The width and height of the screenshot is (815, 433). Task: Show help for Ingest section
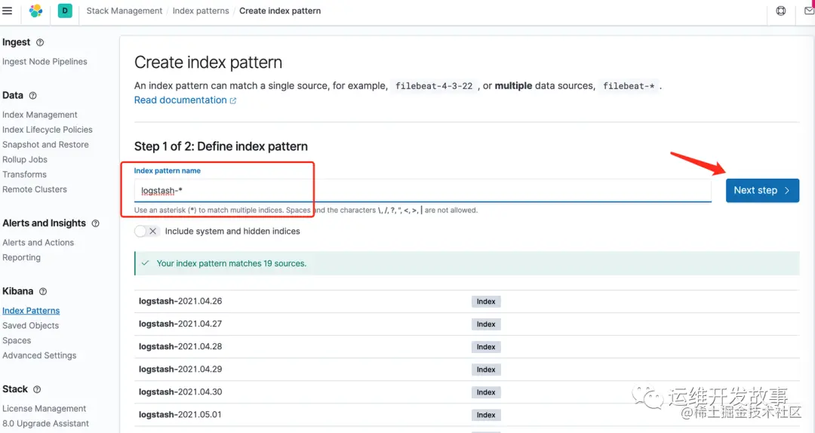pos(40,43)
